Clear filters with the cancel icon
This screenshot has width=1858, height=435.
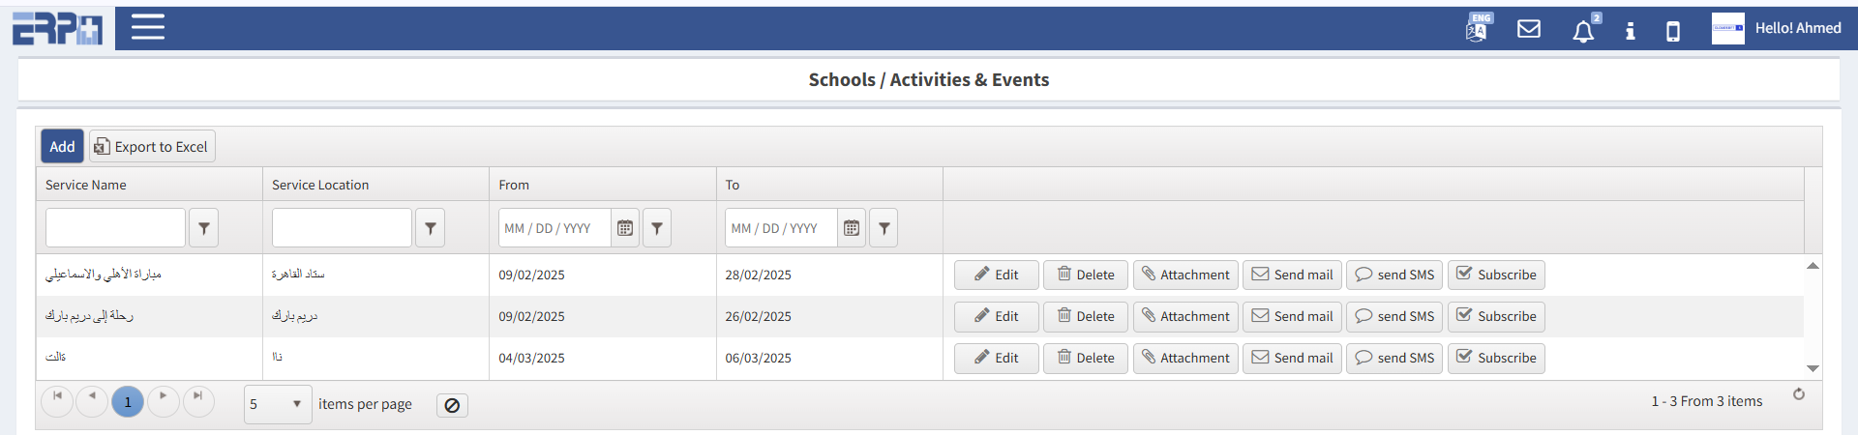(452, 405)
